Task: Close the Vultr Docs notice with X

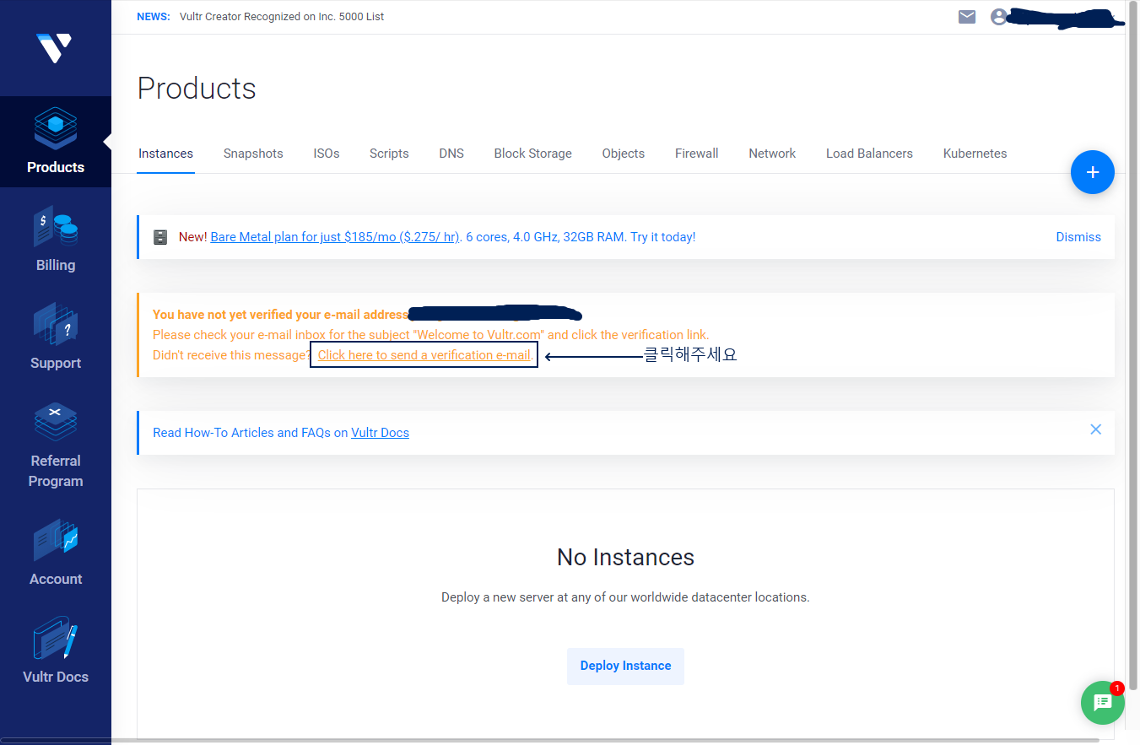Action: click(x=1095, y=429)
